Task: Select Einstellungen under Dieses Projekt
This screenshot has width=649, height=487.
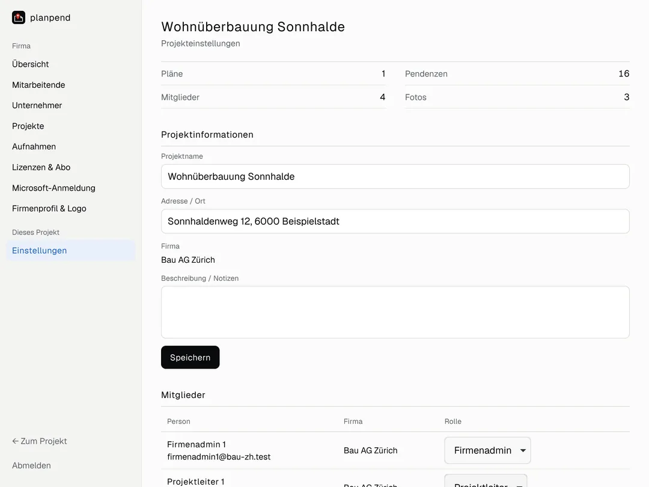Action: [x=71, y=251]
